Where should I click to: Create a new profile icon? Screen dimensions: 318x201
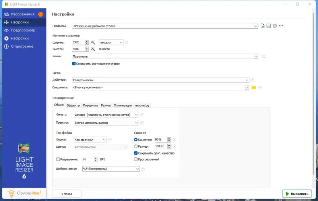click(262, 26)
